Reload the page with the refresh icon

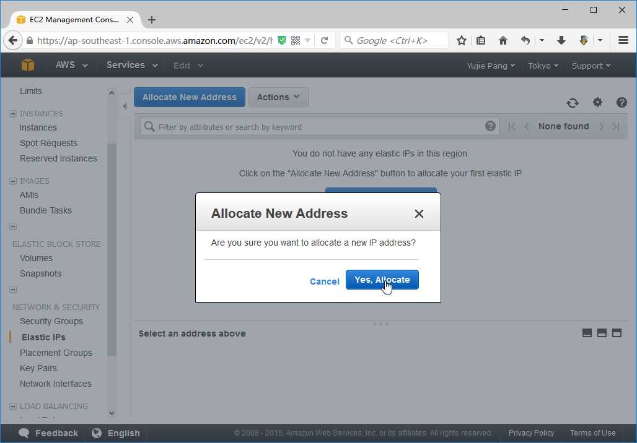(x=324, y=41)
